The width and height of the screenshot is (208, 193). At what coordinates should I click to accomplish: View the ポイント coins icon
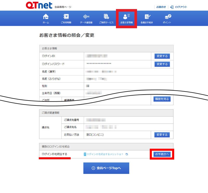click(168, 17)
